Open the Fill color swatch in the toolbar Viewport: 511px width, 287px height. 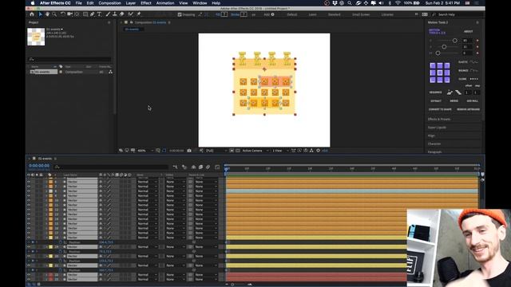pos(224,14)
